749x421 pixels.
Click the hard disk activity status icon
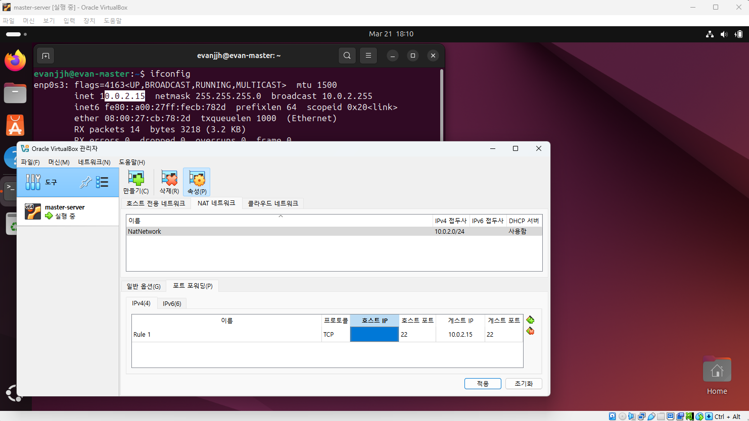(x=613, y=416)
